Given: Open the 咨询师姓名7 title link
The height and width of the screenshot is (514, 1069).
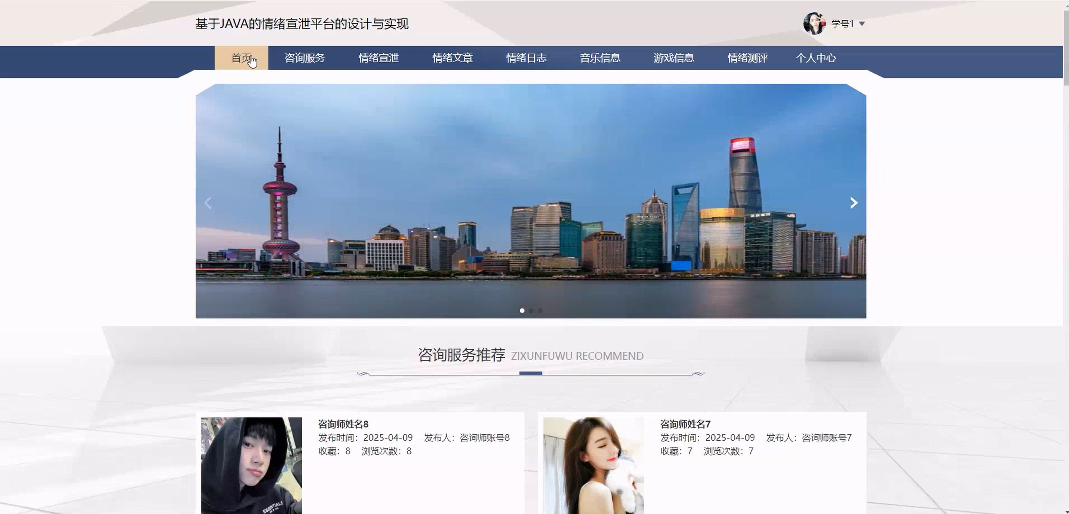Looking at the screenshot, I should click(685, 424).
